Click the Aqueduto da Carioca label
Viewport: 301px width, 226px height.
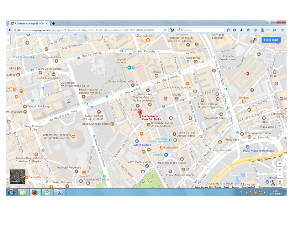[x=96, y=180]
